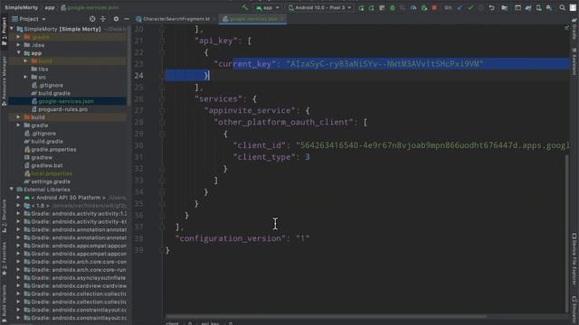Viewport: 579px width, 325px height.
Task: Click the Rollback undo arrow icon
Action: click(x=491, y=8)
